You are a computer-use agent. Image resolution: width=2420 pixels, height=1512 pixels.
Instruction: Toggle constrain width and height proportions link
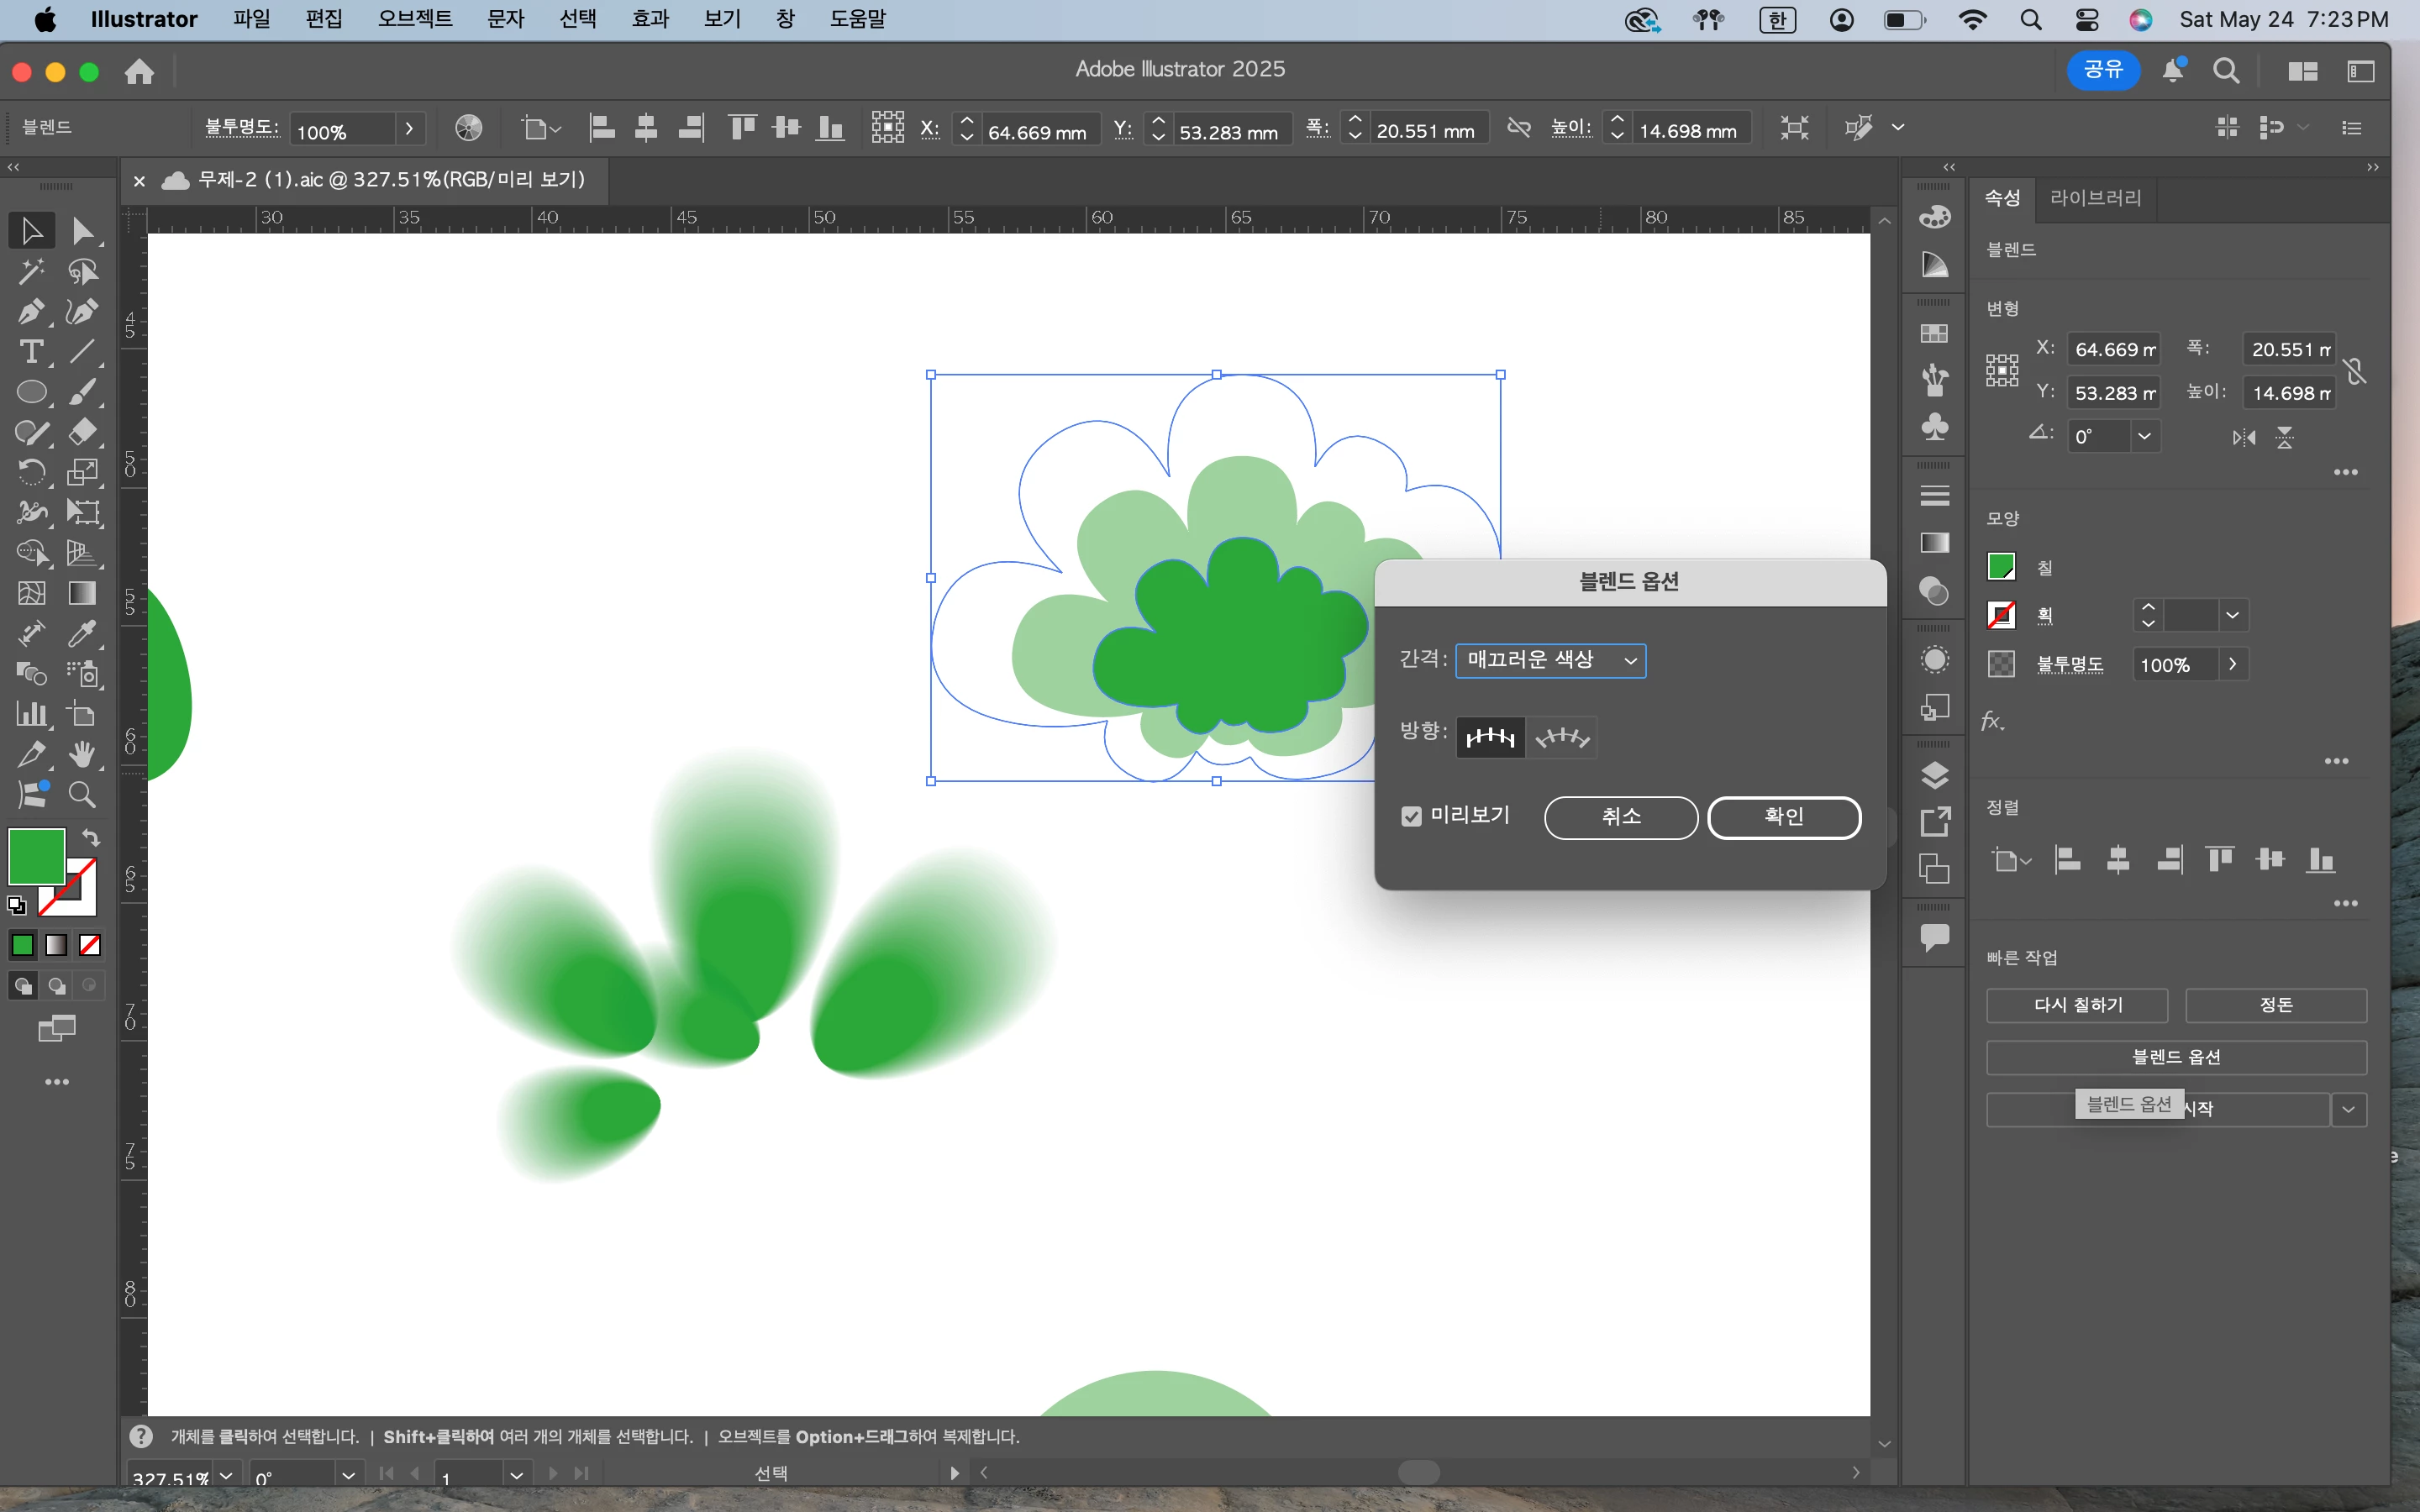point(2355,371)
